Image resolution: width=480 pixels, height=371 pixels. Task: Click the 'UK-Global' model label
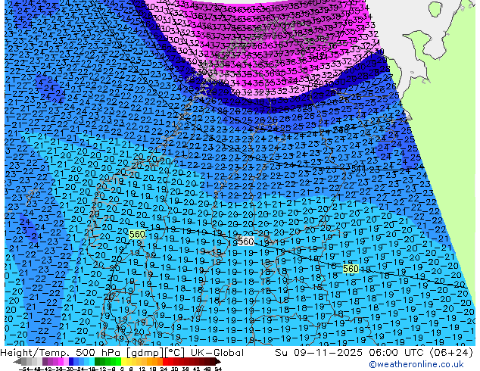tap(217, 353)
